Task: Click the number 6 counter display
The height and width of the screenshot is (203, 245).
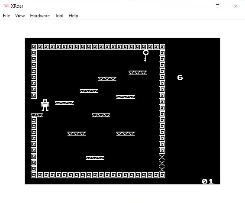Action: pos(180,78)
